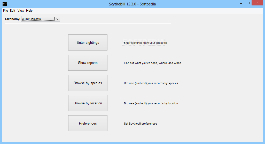Expand the Taxonomy dropdown arrow
This screenshot has height=144, width=265.
click(57, 19)
